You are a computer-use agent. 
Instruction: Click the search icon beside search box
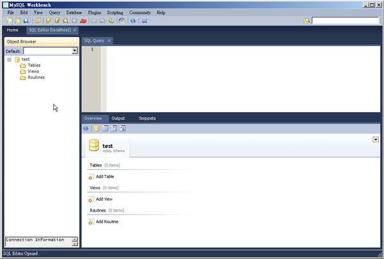coord(307,21)
